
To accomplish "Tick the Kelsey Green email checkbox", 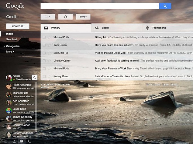I will pos(44,76).
